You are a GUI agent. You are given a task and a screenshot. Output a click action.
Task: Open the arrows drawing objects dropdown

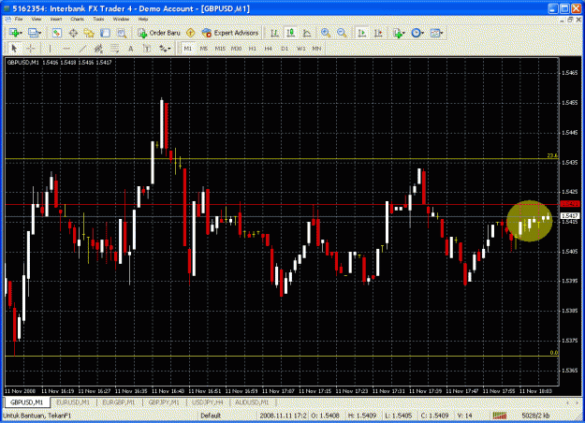click(165, 49)
